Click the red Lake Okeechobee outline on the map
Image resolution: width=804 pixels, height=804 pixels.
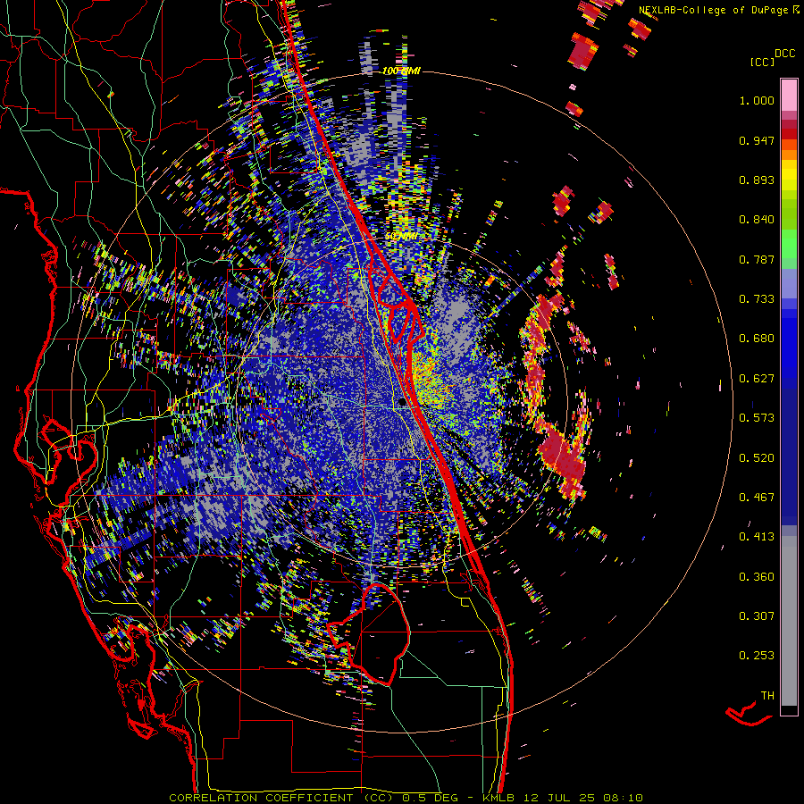(x=369, y=634)
